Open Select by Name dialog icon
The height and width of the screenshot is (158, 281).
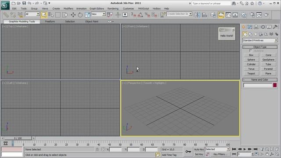point(51,14)
